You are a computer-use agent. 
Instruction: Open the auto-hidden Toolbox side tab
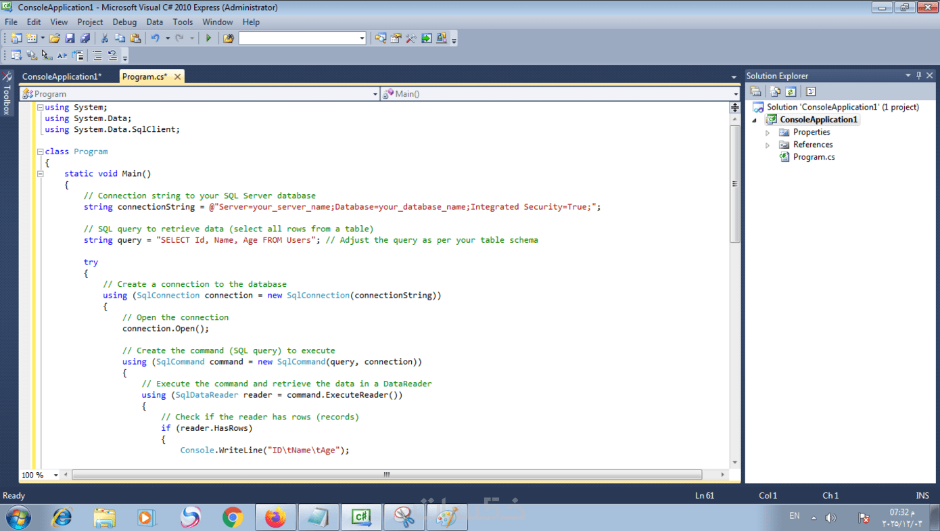point(7,93)
